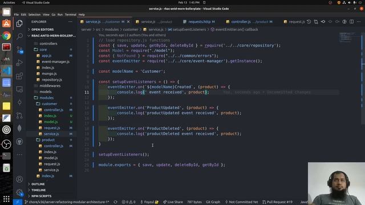Viewport: 365px width, 205px height.
Task: Open the Extensions view
Action: point(19,76)
